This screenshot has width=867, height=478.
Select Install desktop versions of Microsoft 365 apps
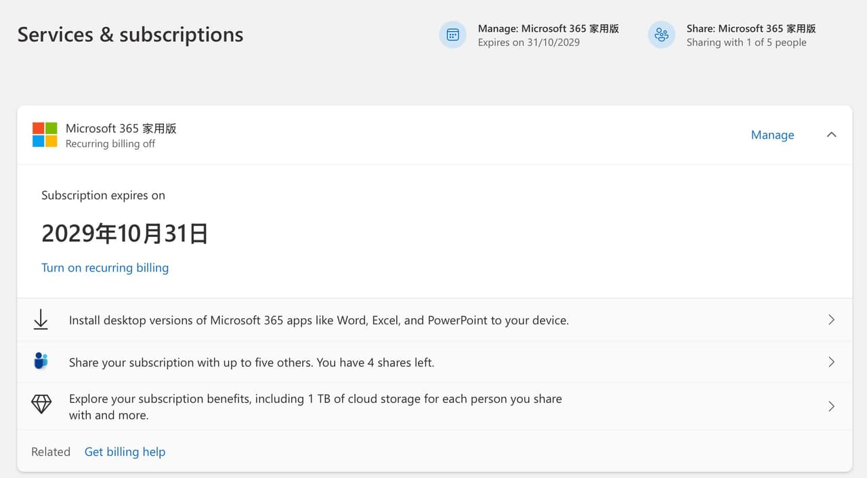[x=319, y=320]
